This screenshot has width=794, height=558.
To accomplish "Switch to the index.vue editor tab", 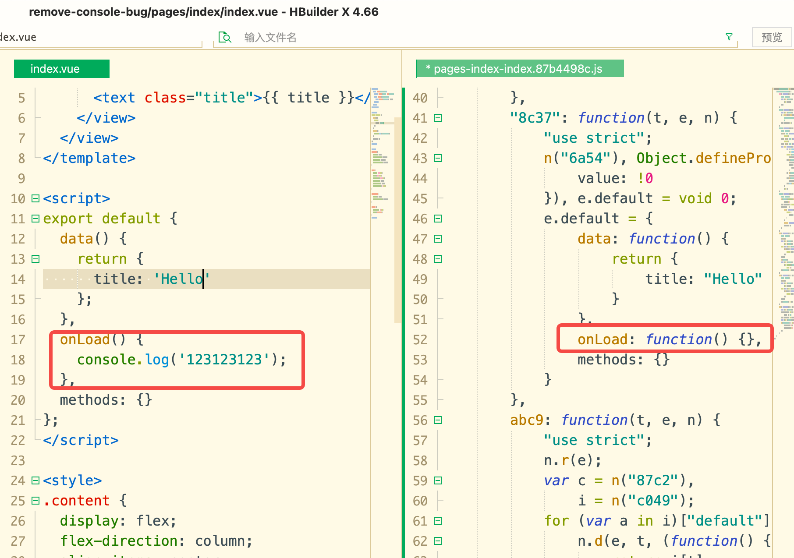I will pos(62,69).
